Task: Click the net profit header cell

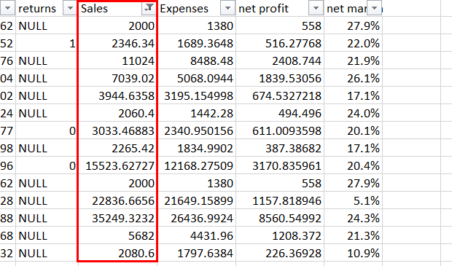Action: (x=280, y=9)
